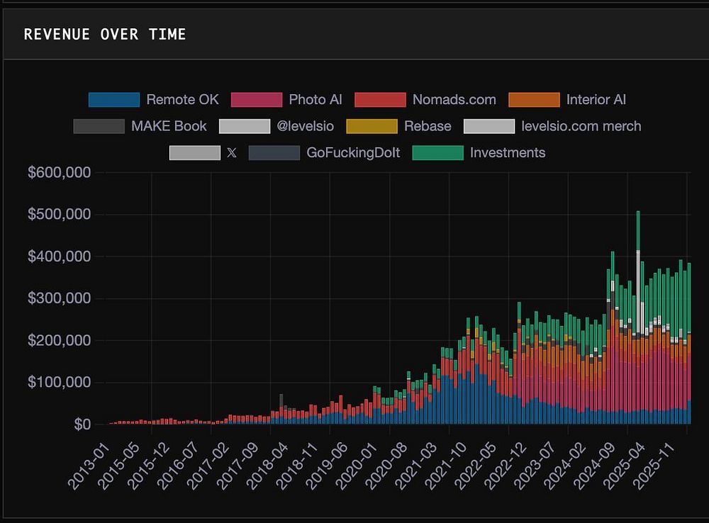Hide the Rebase yellow legend swatch
Image resolution: width=709 pixels, height=523 pixels.
pos(372,126)
